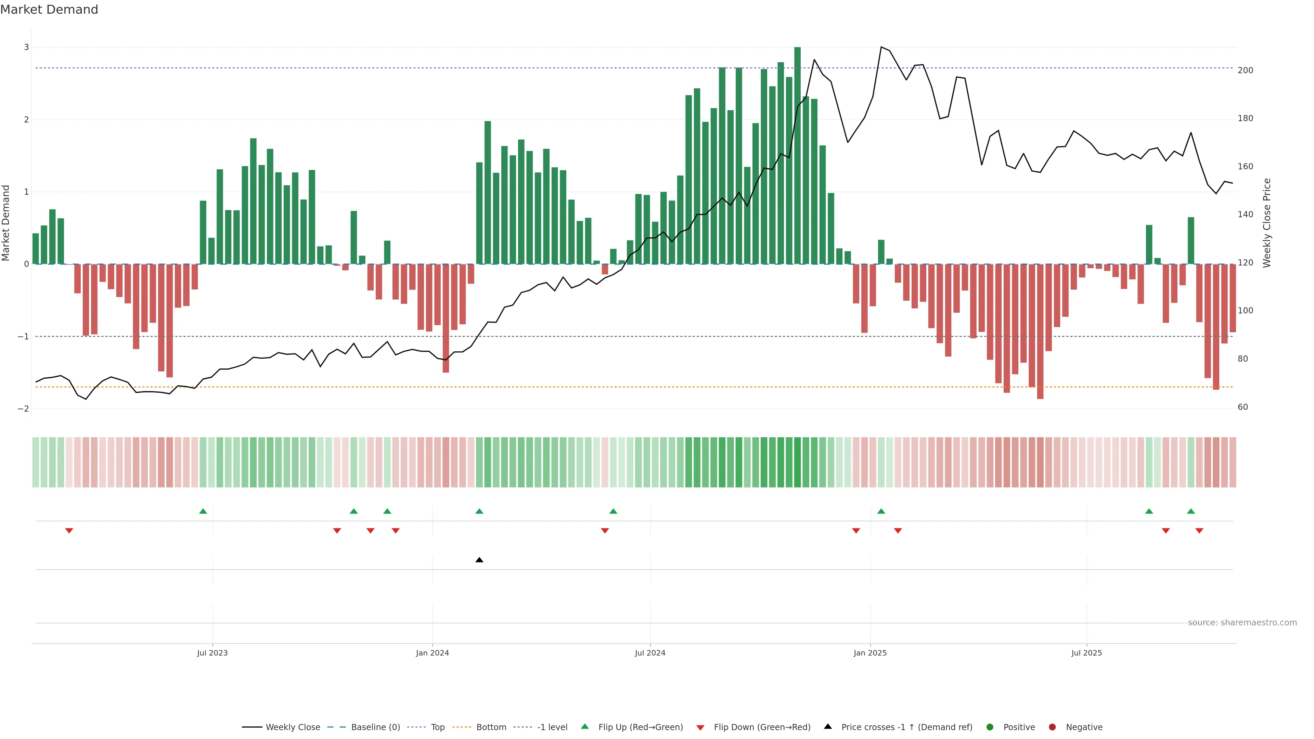Screen dimensions: 1314x739
Task: Hide the Top dotted line series
Action: pyautogui.click(x=437, y=727)
